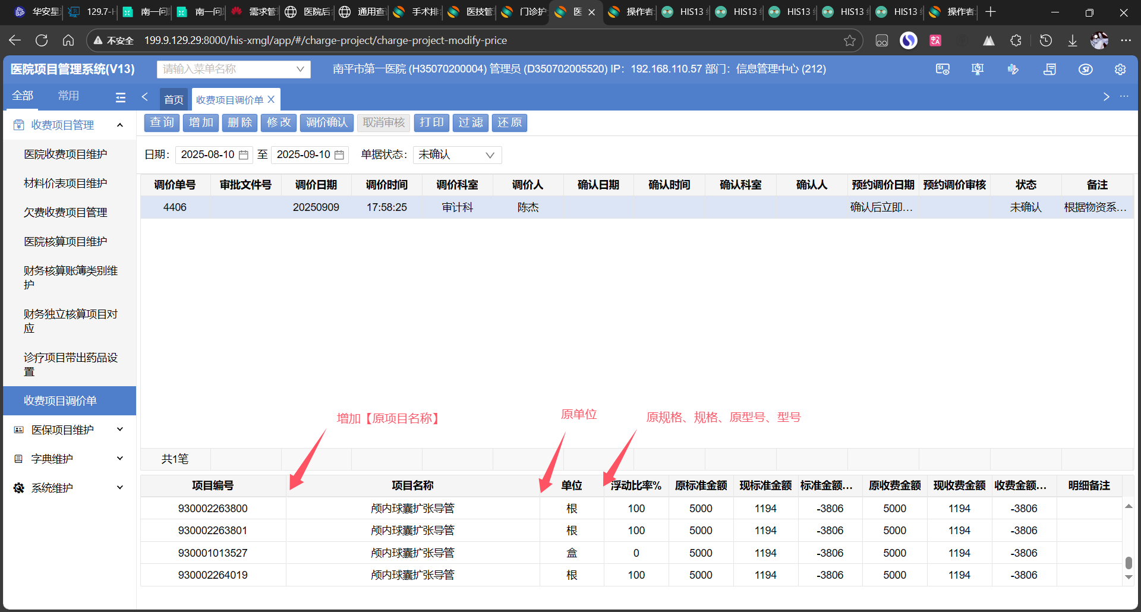Screen dimensions: 1141x612
Task: Go back to the previous browser page
Action: (x=15, y=40)
